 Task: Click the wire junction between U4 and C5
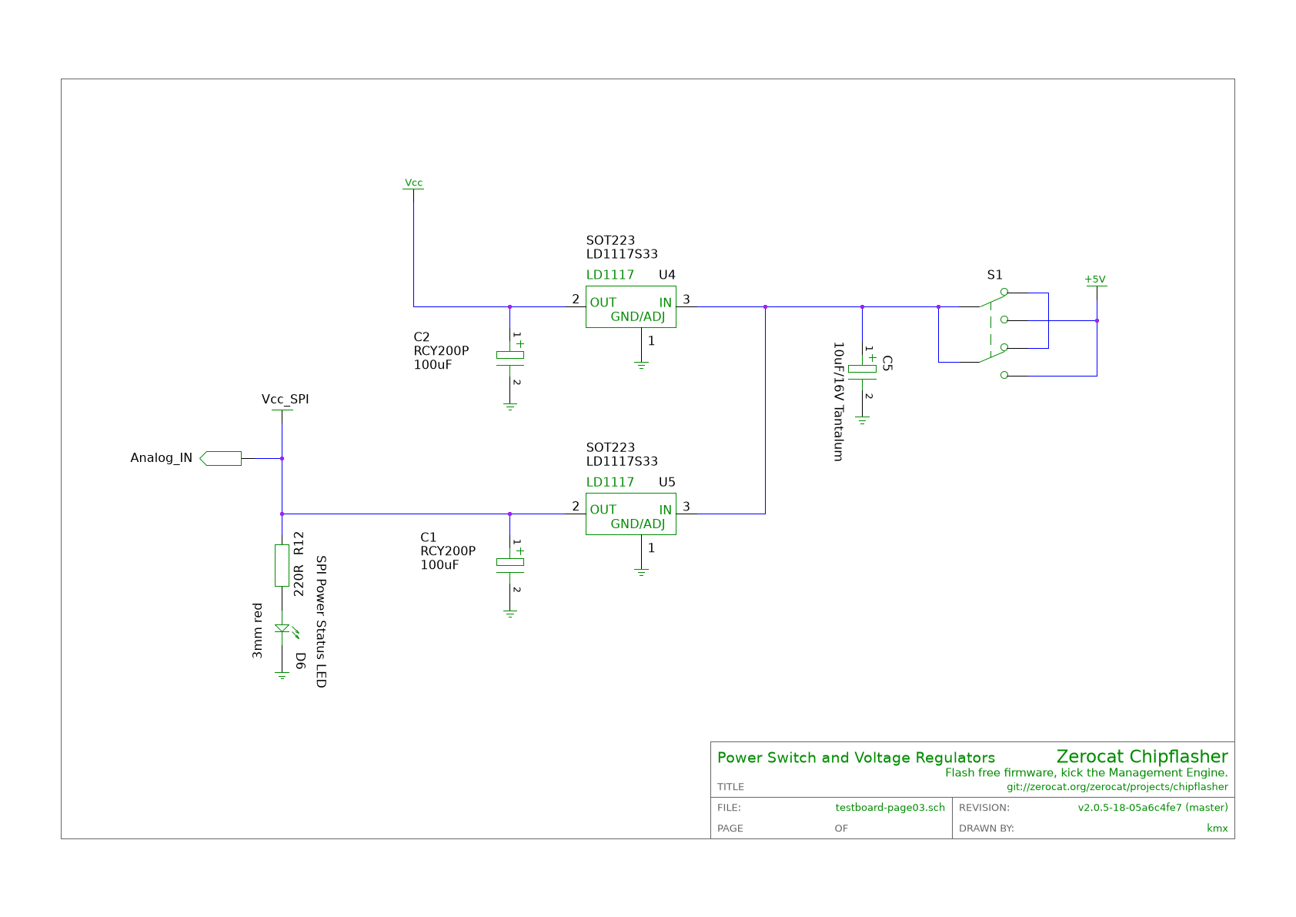(765, 306)
